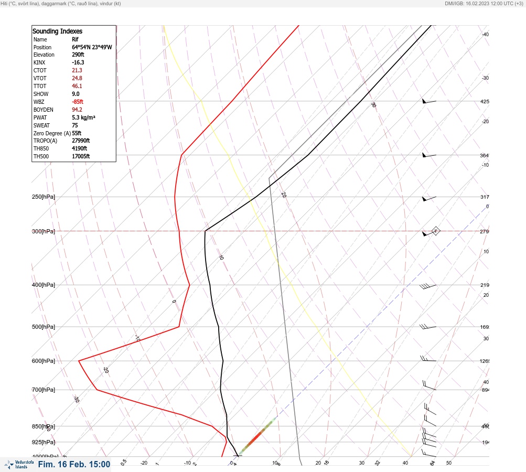Image resolution: width=526 pixels, height=472 pixels.
Task: Click the TTOT value 46.1
Action: [77, 86]
